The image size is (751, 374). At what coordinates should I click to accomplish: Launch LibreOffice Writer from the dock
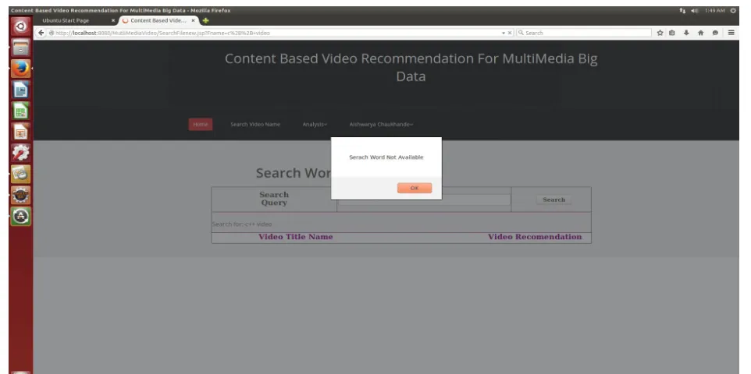click(20, 90)
